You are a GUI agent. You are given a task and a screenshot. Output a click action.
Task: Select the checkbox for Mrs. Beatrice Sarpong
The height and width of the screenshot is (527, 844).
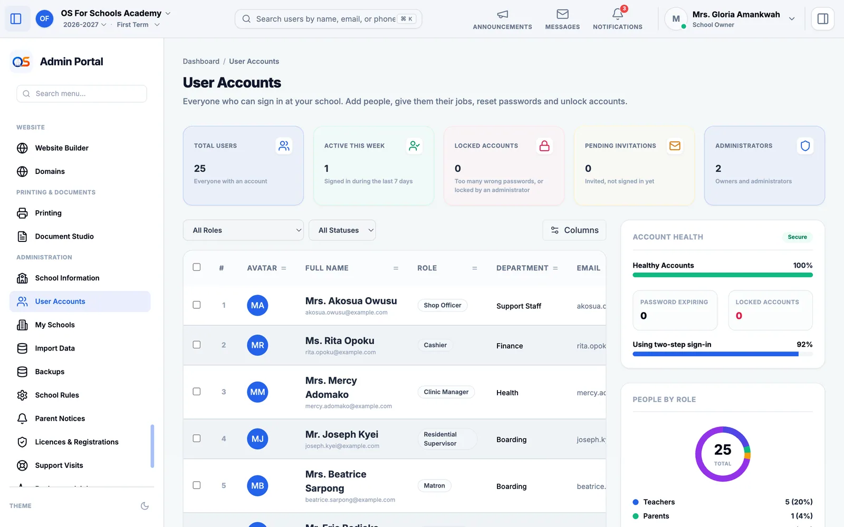tap(197, 485)
